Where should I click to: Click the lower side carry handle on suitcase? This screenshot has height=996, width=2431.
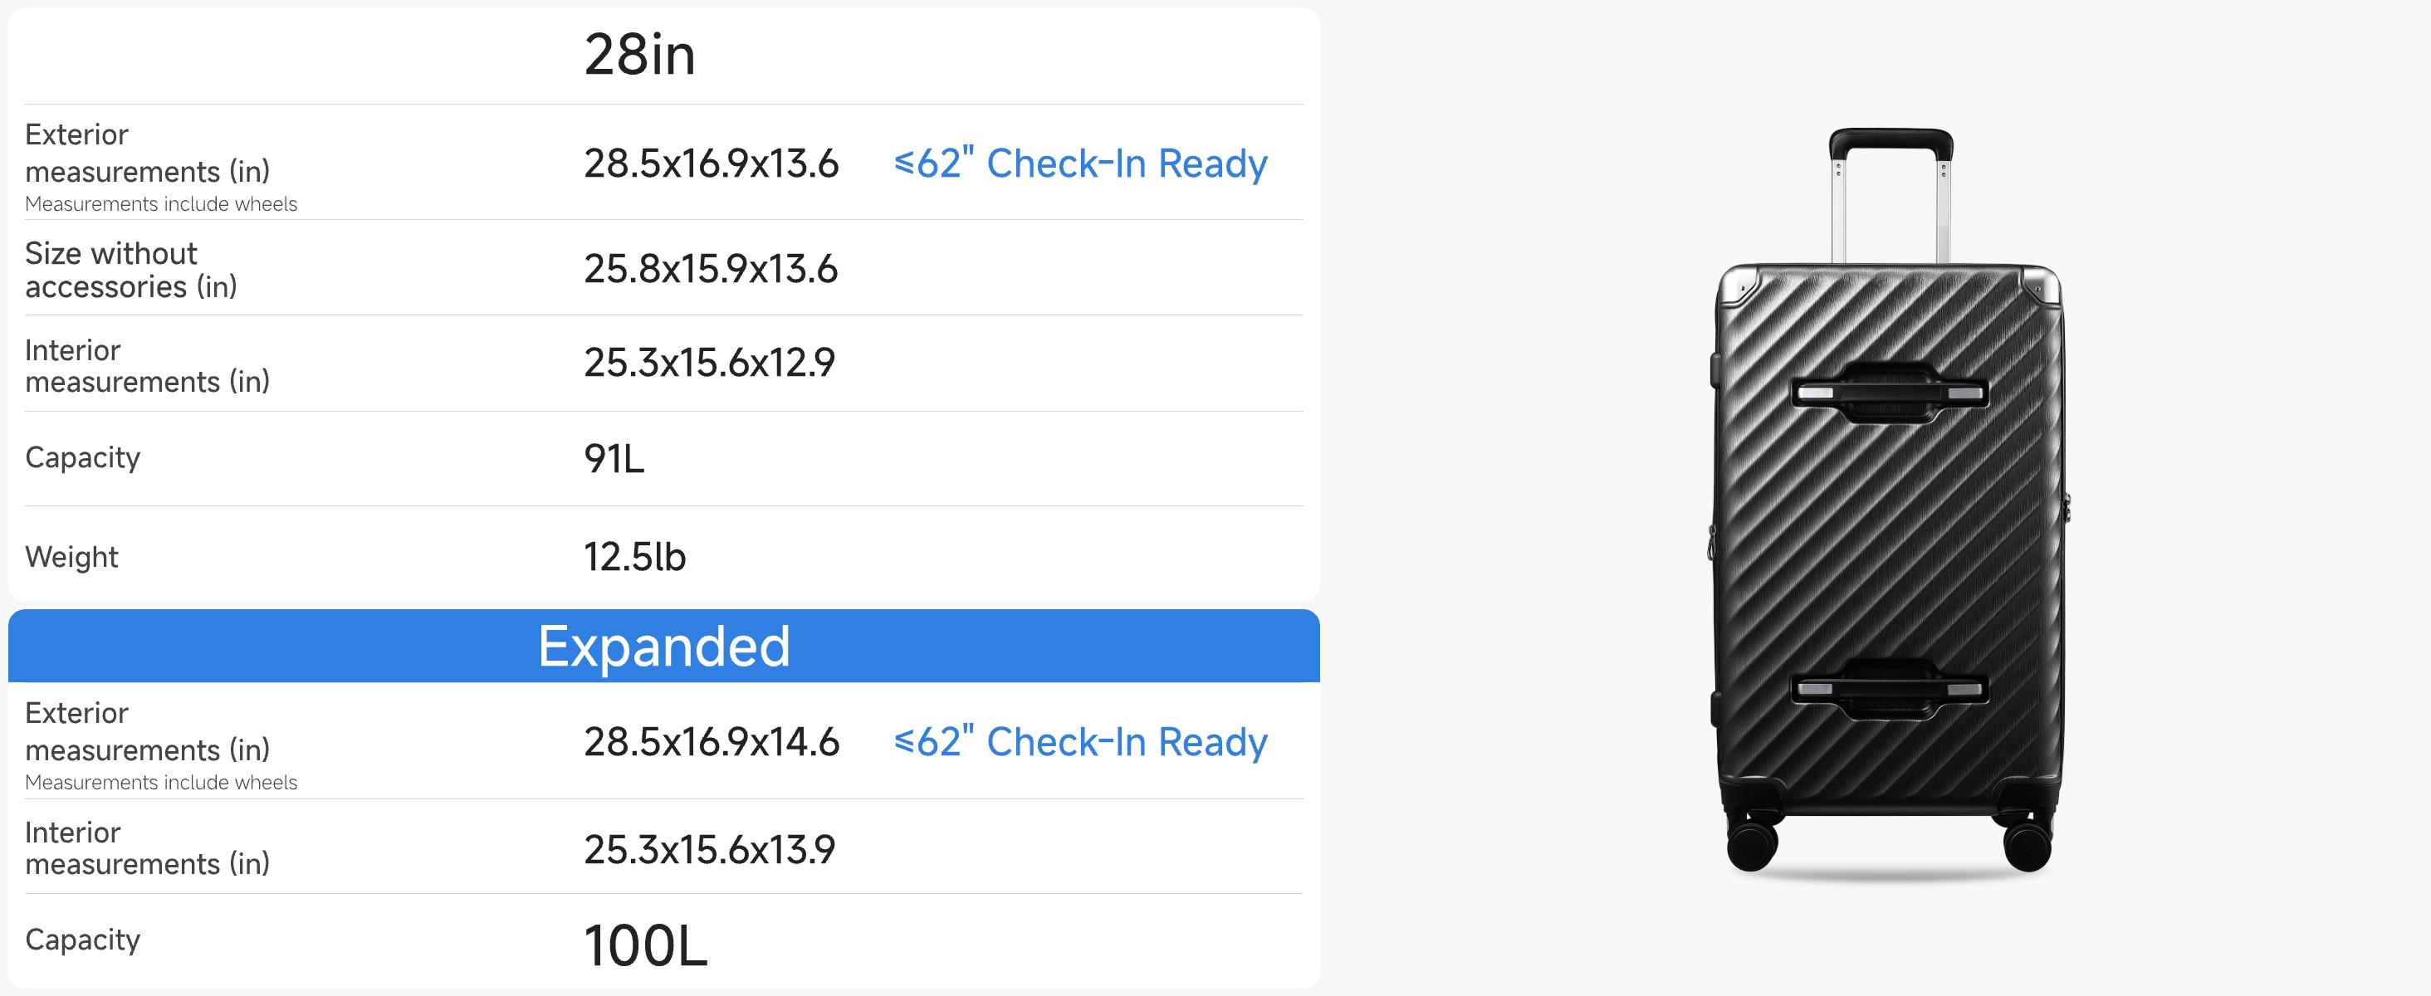1890,689
